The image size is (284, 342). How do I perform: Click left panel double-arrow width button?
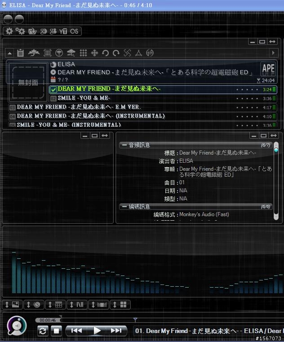click(x=105, y=136)
